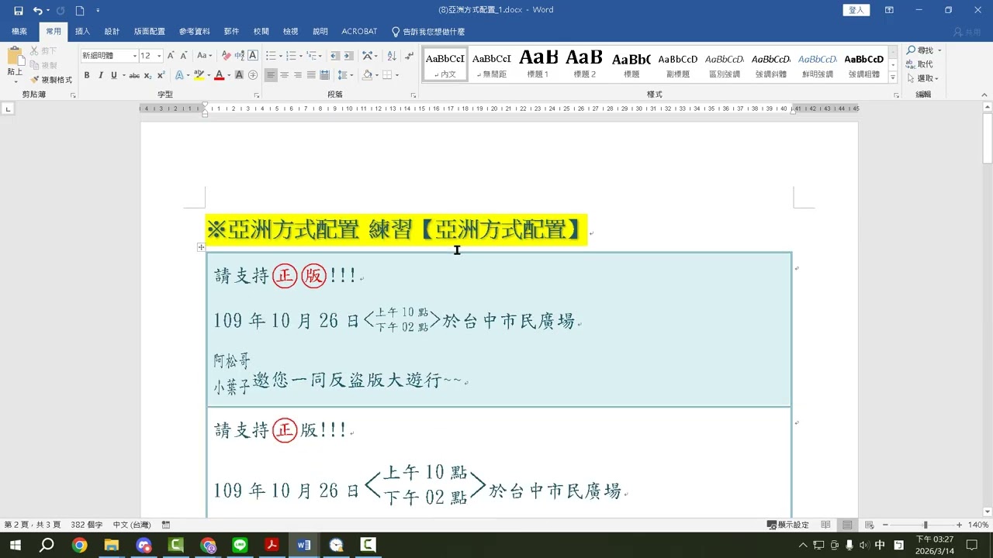Decrease font size with shrink font icon
Screen dimensions: 993x558
click(184, 56)
